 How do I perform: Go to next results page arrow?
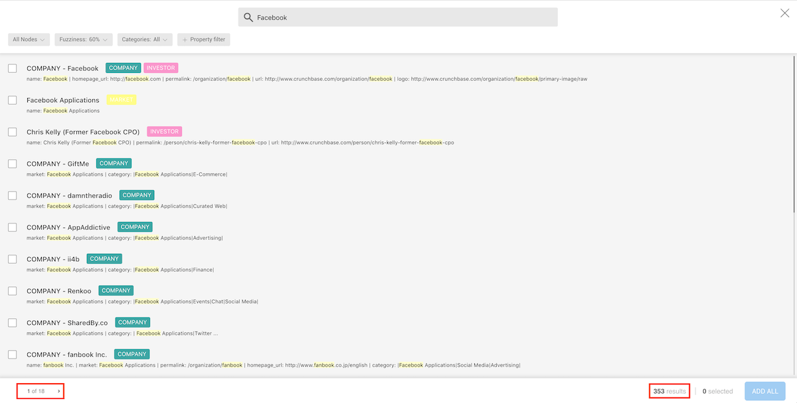click(58, 392)
